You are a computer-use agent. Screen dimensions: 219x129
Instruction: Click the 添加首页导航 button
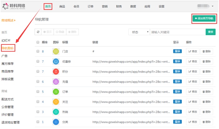click(204, 19)
